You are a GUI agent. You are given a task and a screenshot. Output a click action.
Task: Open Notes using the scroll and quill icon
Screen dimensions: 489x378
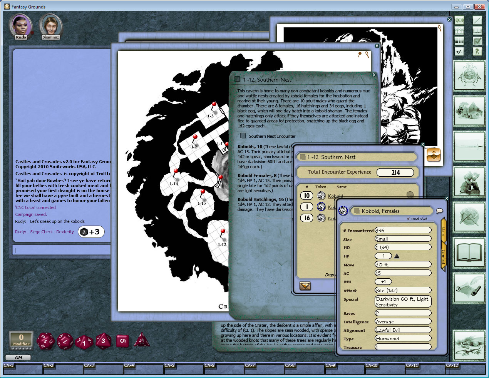pyautogui.click(x=469, y=288)
